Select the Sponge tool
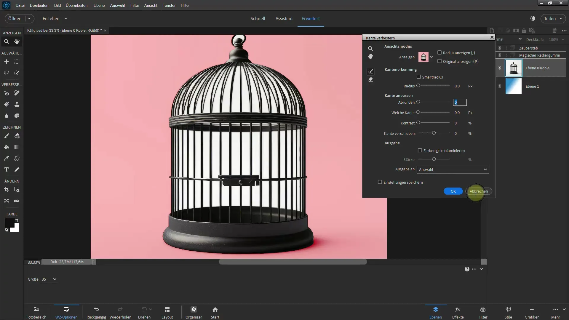Screen dimensions: 569x320 (x=17, y=116)
